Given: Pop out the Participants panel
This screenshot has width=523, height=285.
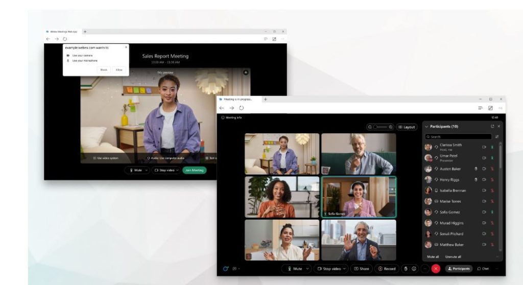Looking at the screenshot, I should tap(492, 126).
